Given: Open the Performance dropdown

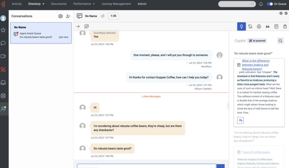Looking at the screenshot, I should tap(84, 4).
